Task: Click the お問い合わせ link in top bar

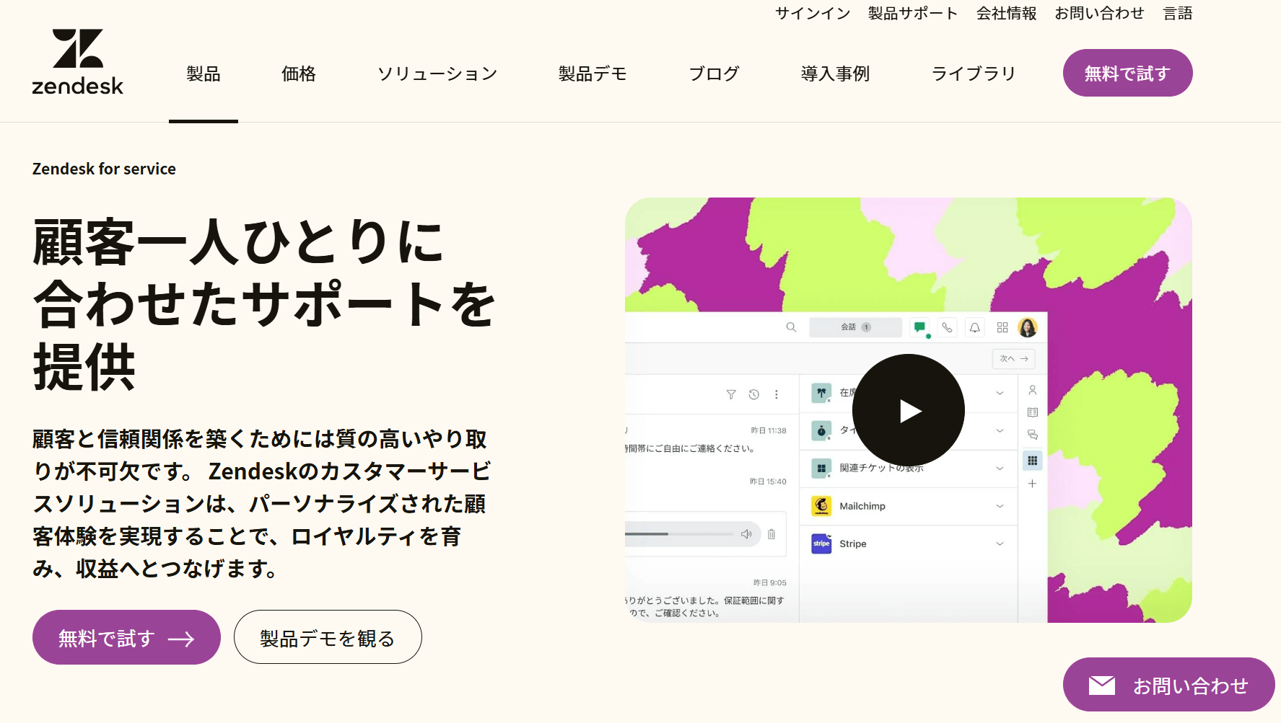Action: (1099, 13)
